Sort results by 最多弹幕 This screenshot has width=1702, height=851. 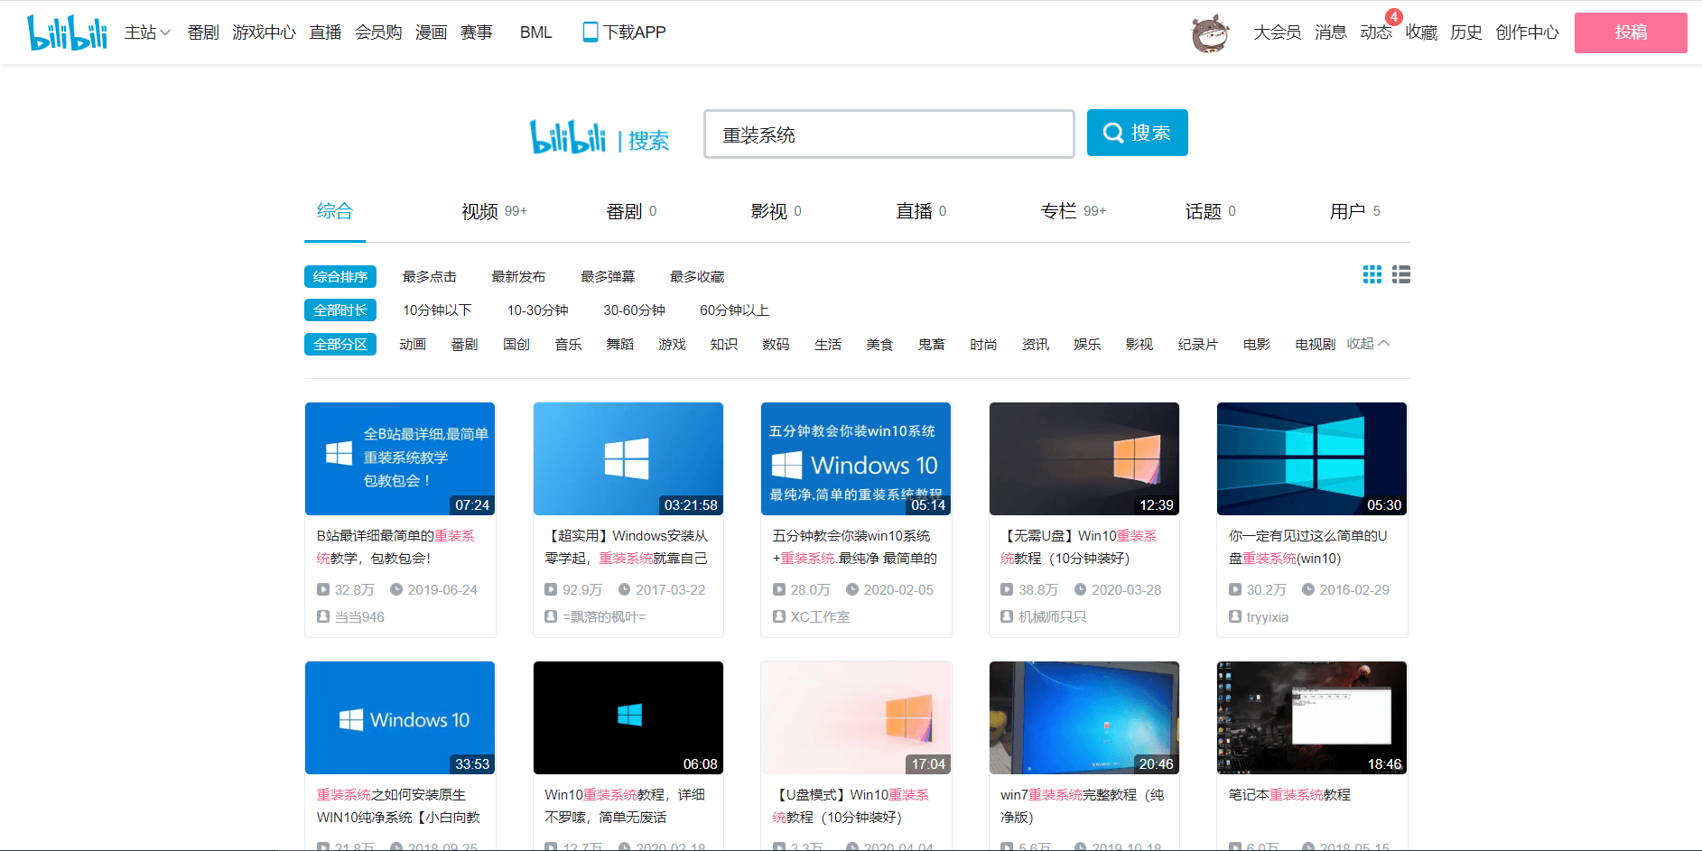pos(608,277)
